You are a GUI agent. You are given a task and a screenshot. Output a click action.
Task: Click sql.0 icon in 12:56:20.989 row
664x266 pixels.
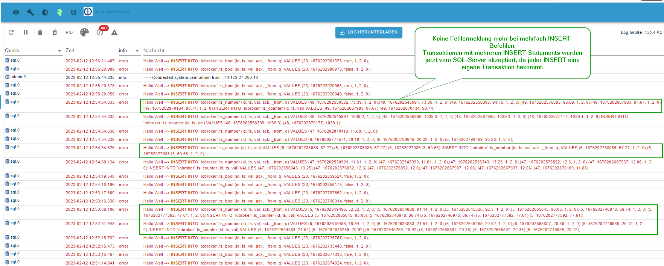pyautogui.click(x=7, y=69)
